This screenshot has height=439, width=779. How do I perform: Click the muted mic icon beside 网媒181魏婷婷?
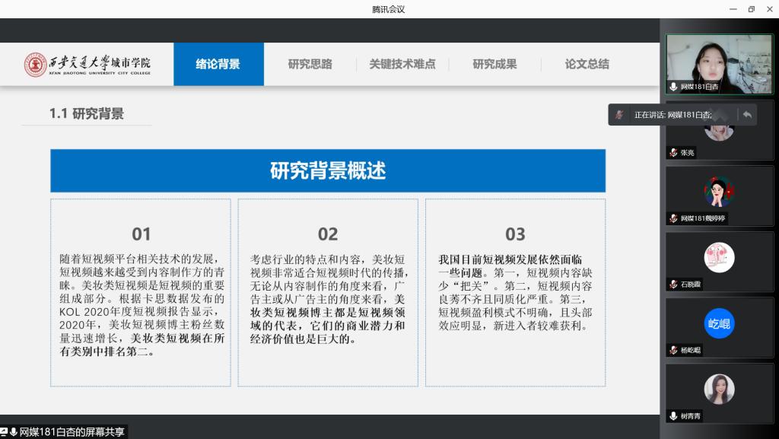[673, 218]
